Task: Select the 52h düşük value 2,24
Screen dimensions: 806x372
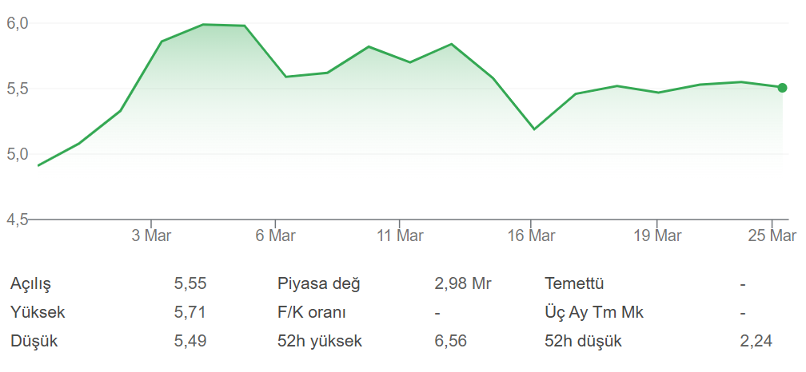Action: [756, 342]
